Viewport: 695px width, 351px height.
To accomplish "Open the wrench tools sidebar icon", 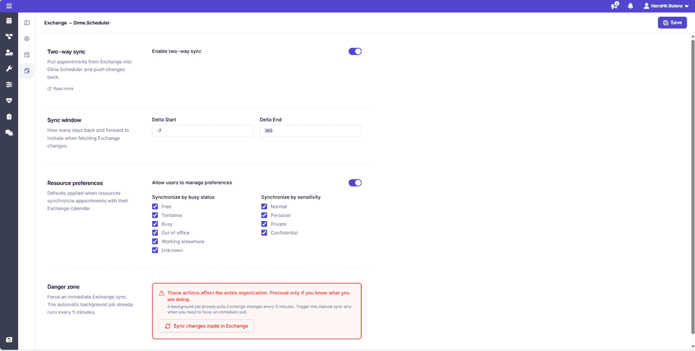I will pos(9,69).
